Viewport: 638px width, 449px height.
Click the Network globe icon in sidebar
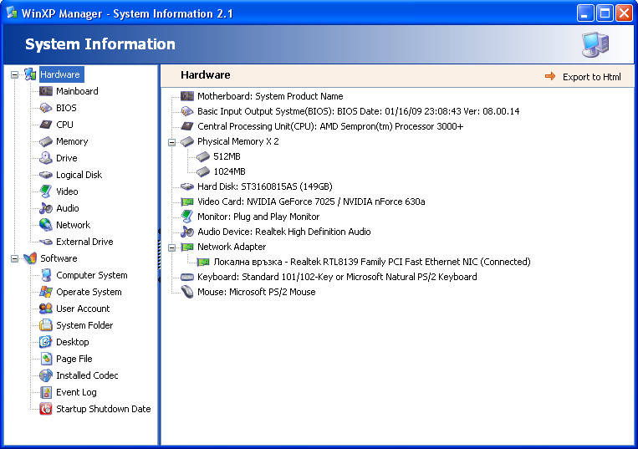coord(45,224)
